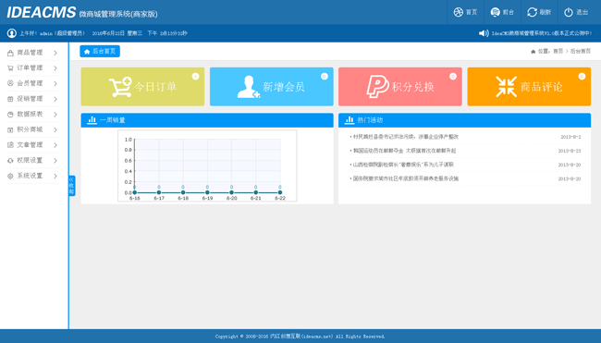The height and width of the screenshot is (343, 601).
Task: Click the add-user icon on 新增会员 card
Action: pos(249,87)
